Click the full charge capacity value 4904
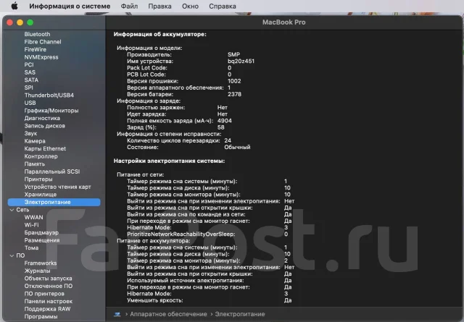This screenshot has width=464, height=322. click(225, 121)
